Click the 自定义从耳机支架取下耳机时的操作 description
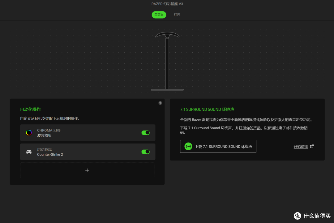334x223 pixels. coord(50,118)
